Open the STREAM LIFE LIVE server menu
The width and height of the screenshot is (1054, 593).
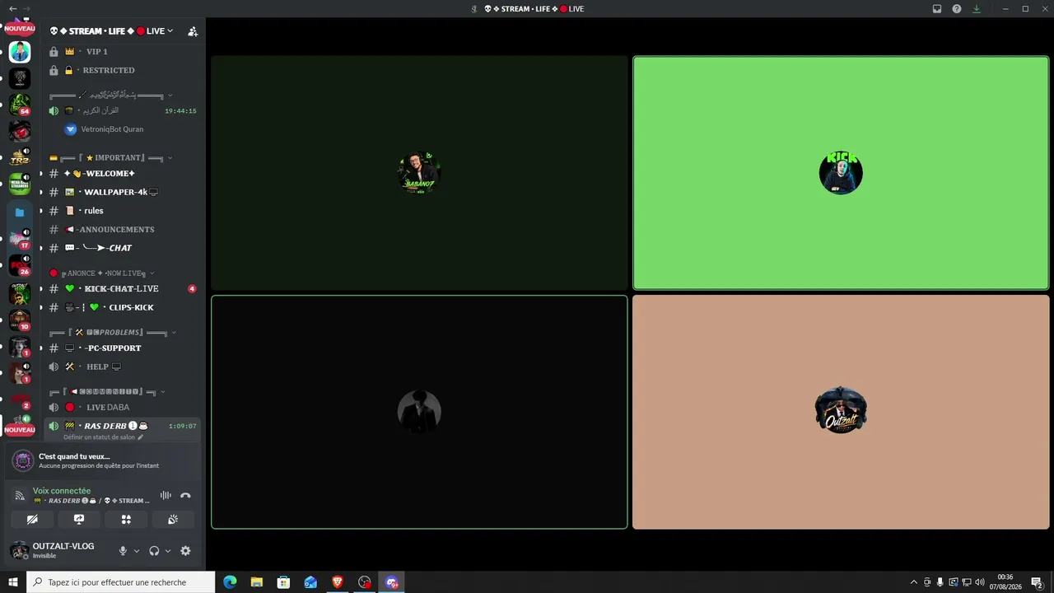coord(111,31)
